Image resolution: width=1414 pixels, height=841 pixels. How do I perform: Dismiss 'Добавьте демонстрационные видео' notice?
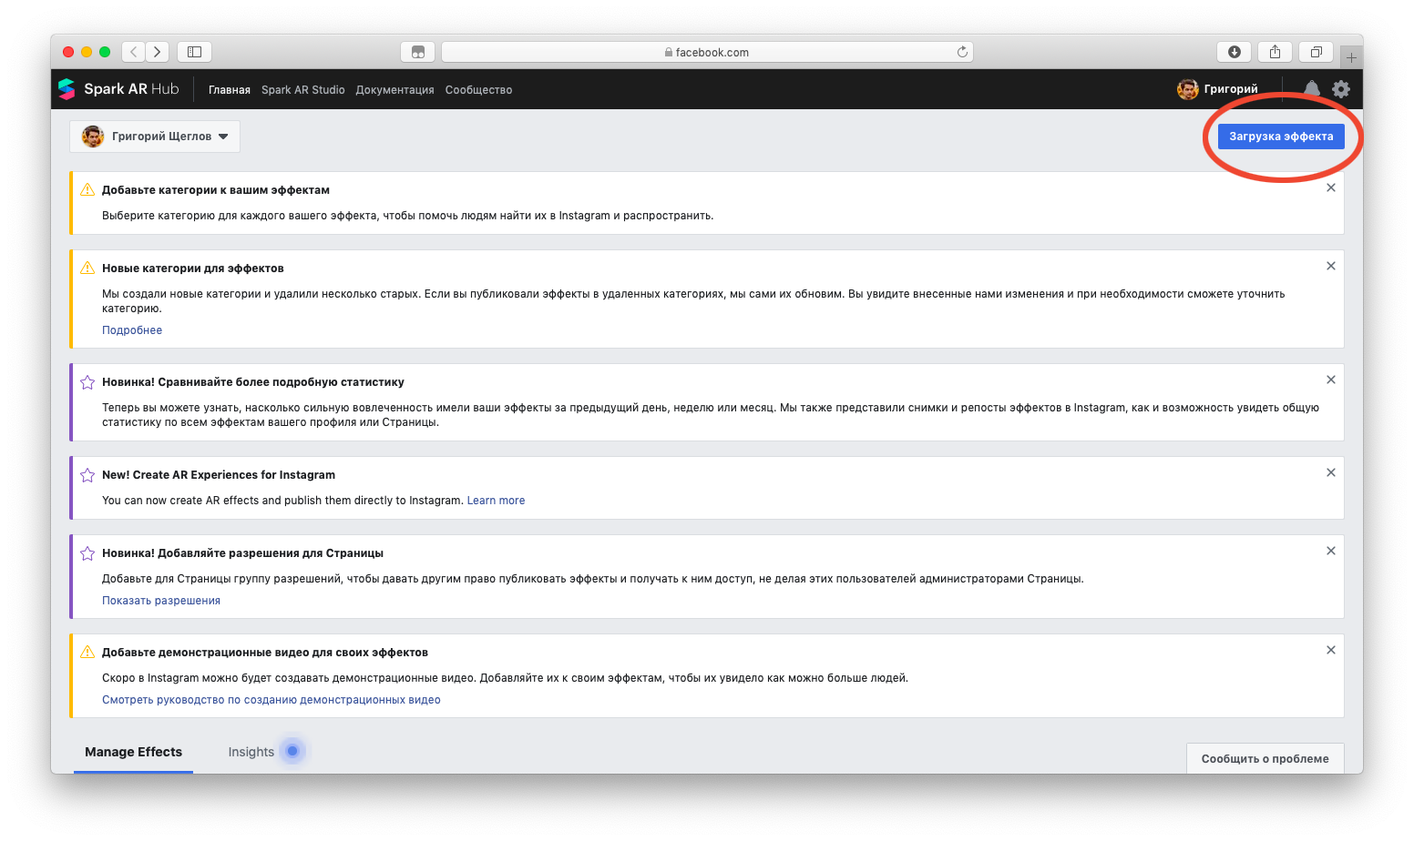tap(1331, 650)
